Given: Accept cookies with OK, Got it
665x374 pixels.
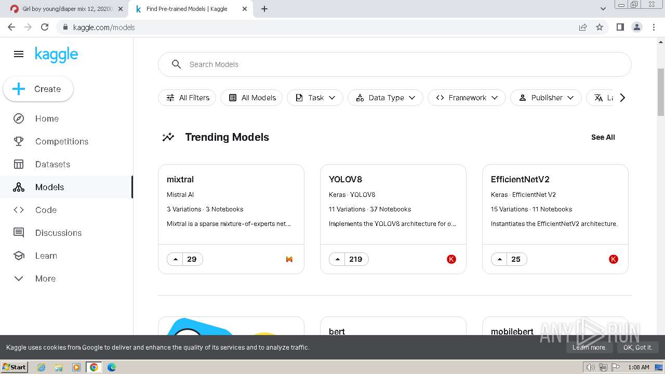Looking at the screenshot, I should (x=637, y=348).
